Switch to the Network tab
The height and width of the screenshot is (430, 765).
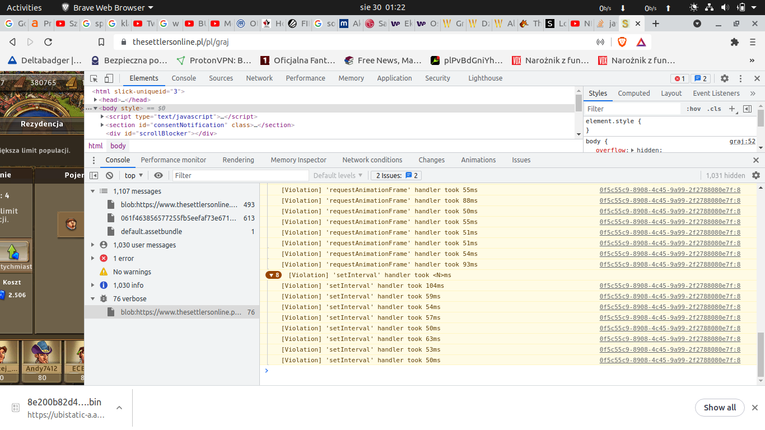pos(259,78)
